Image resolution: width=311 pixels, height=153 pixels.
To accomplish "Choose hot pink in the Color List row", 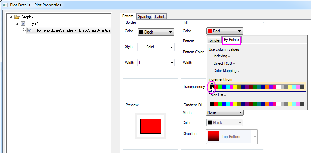I will click(x=274, y=104).
